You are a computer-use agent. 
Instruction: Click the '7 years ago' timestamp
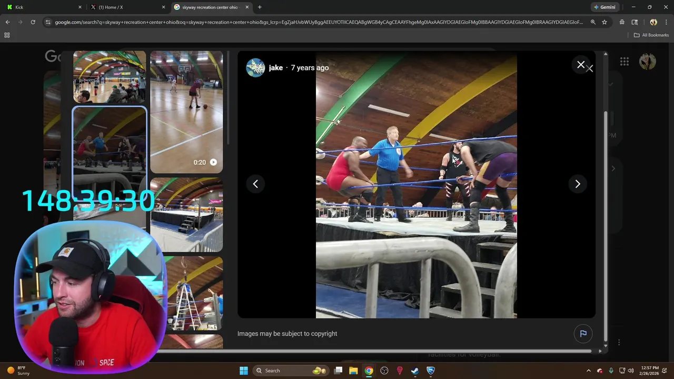click(310, 68)
